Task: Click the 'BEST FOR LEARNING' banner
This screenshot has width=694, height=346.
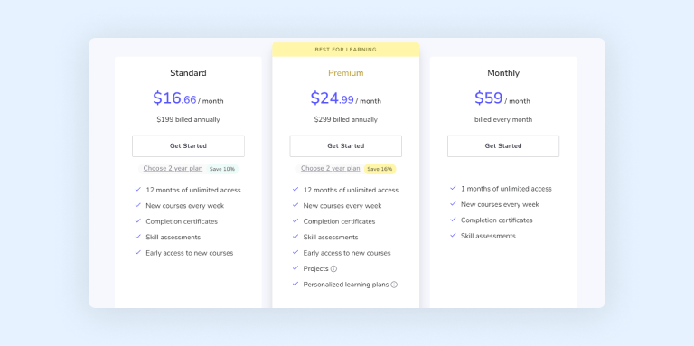Action: pyautogui.click(x=346, y=50)
